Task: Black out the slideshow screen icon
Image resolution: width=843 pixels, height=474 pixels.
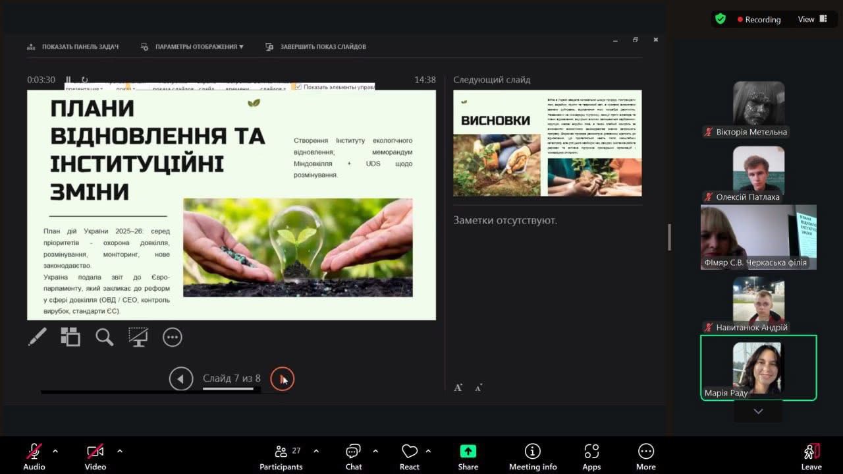Action: coord(138,337)
